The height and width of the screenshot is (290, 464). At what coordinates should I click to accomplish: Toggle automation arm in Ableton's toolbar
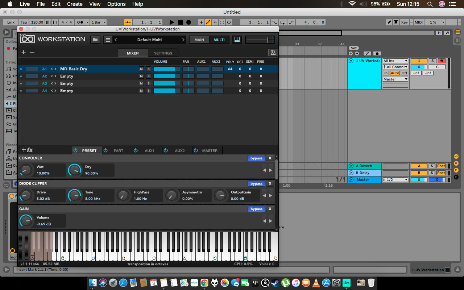(208, 22)
